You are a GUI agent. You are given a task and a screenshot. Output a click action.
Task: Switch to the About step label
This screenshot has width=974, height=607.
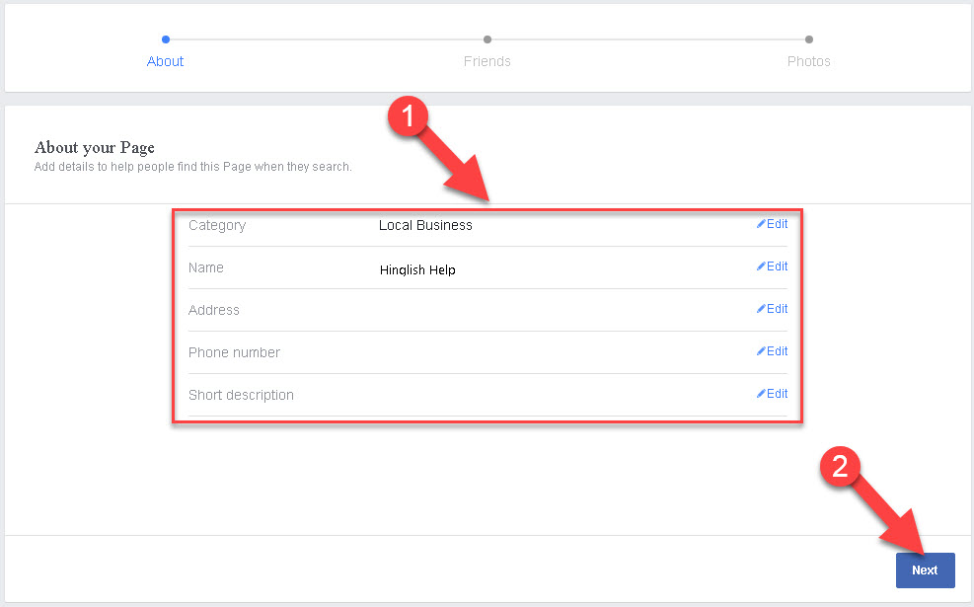165,61
